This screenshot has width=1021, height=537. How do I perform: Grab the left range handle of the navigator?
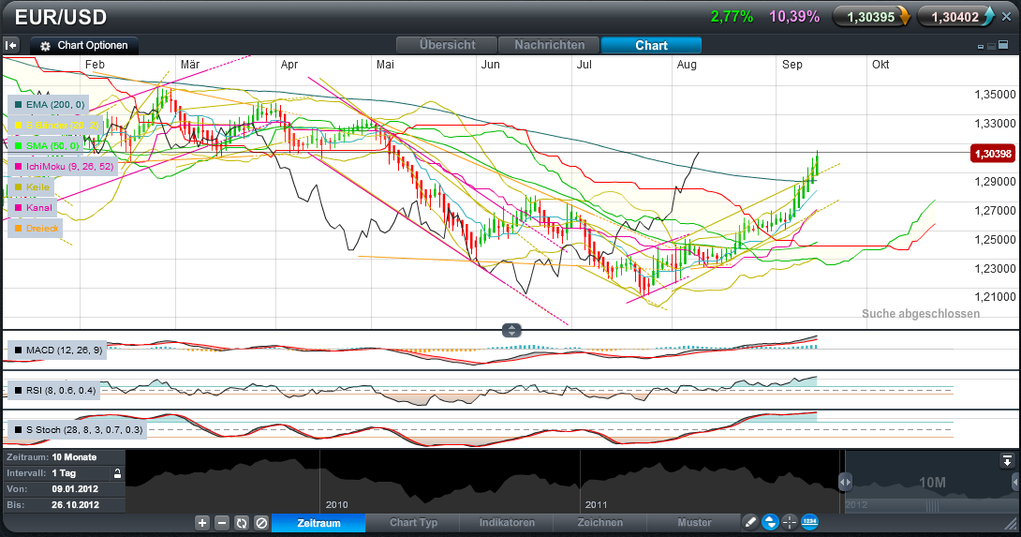pyautogui.click(x=845, y=483)
